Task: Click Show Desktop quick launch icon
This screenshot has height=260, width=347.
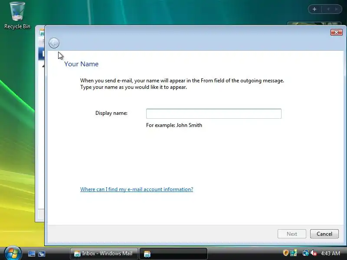Action: tap(31, 253)
